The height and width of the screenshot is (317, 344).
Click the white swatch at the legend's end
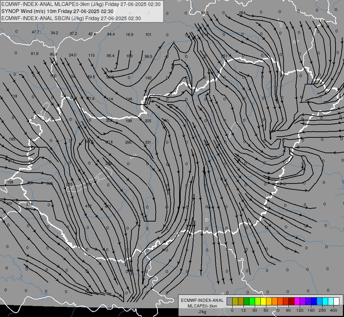pyautogui.click(x=337, y=301)
